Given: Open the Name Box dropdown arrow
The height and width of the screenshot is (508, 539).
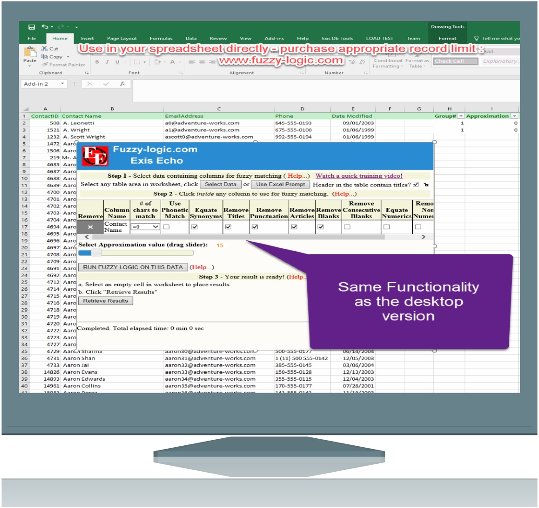Looking at the screenshot, I should 62,83.
